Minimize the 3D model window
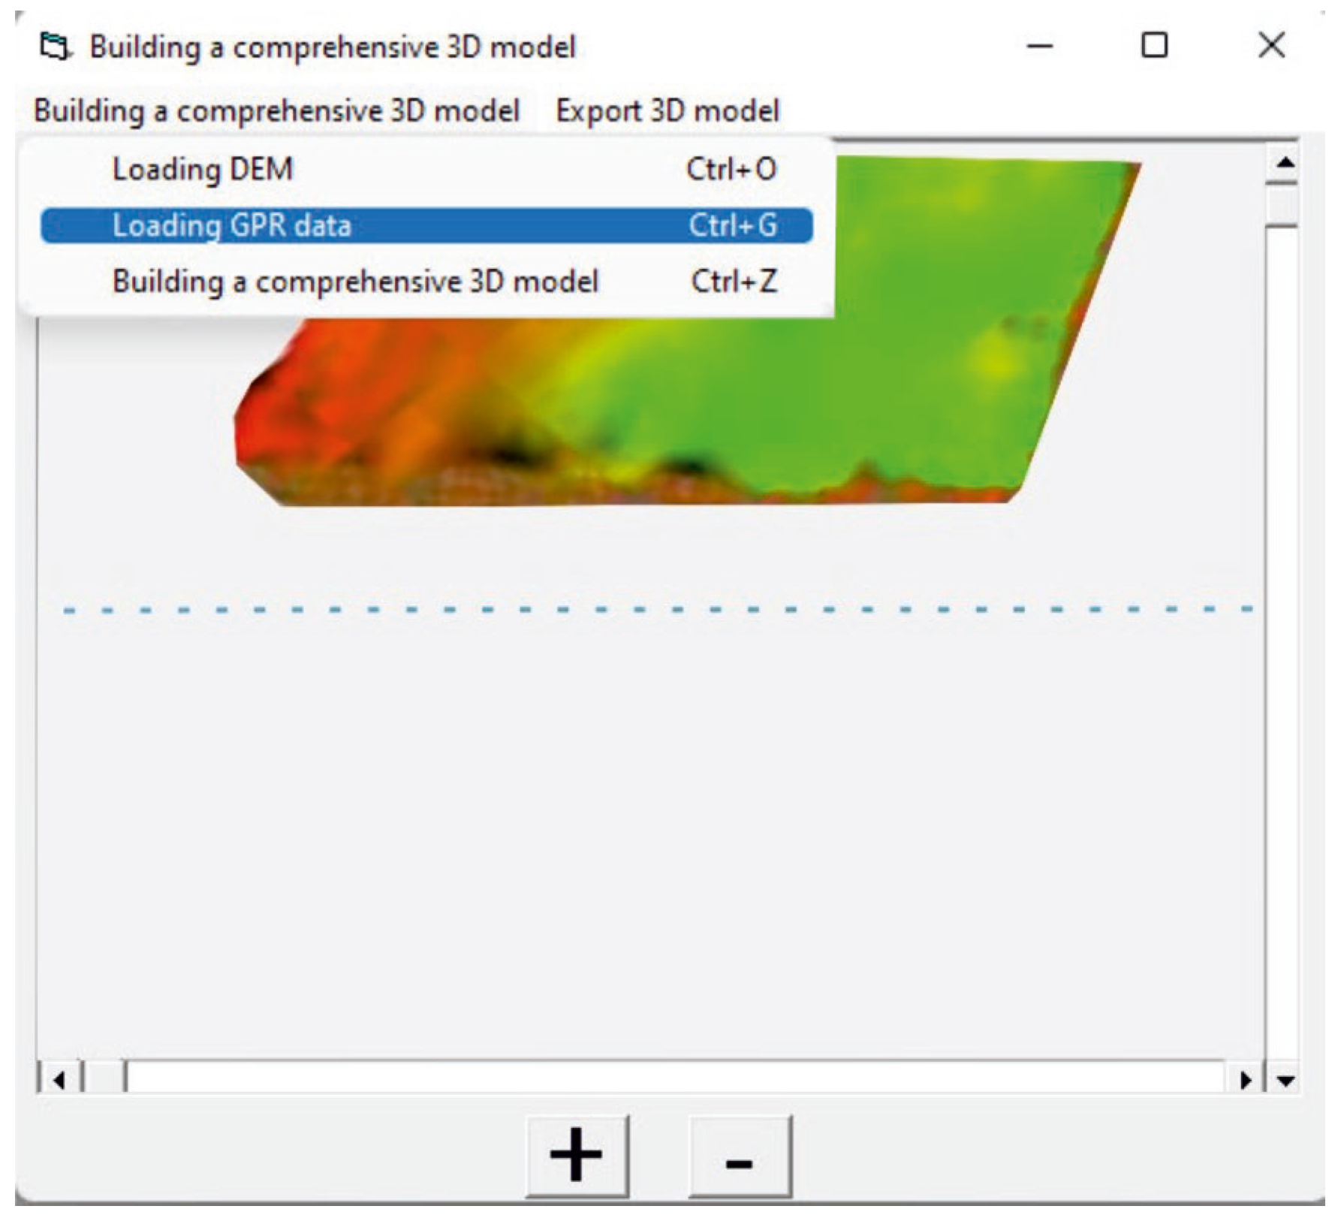 tap(1040, 47)
